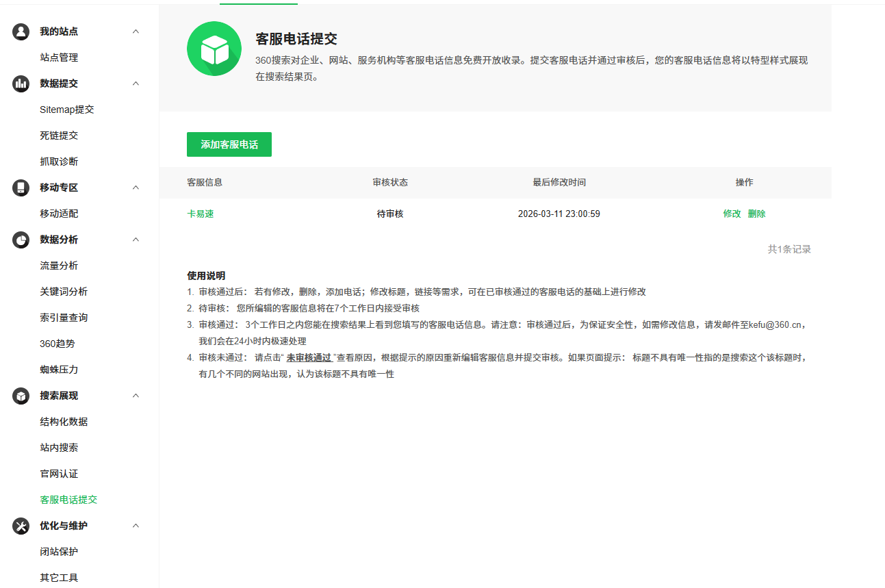Collapse the 搜索展现 section chevron
This screenshot has width=885, height=588.
[136, 396]
